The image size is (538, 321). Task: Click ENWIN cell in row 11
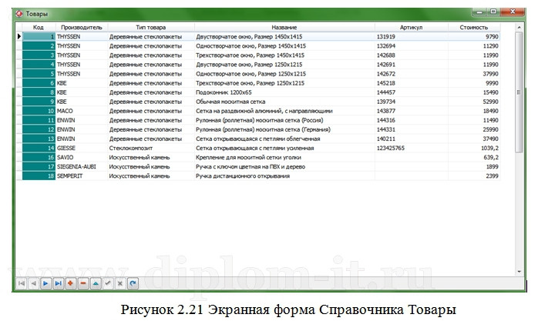click(x=82, y=120)
